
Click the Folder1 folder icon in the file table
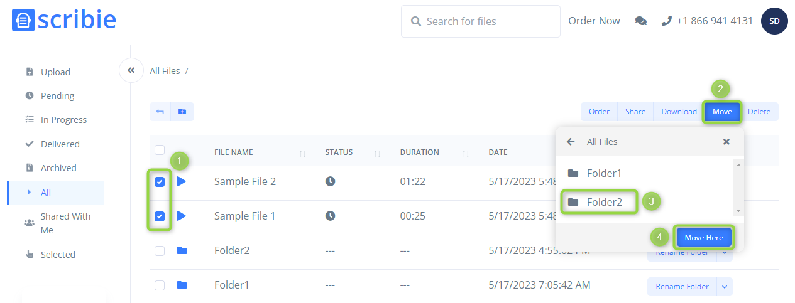point(182,285)
